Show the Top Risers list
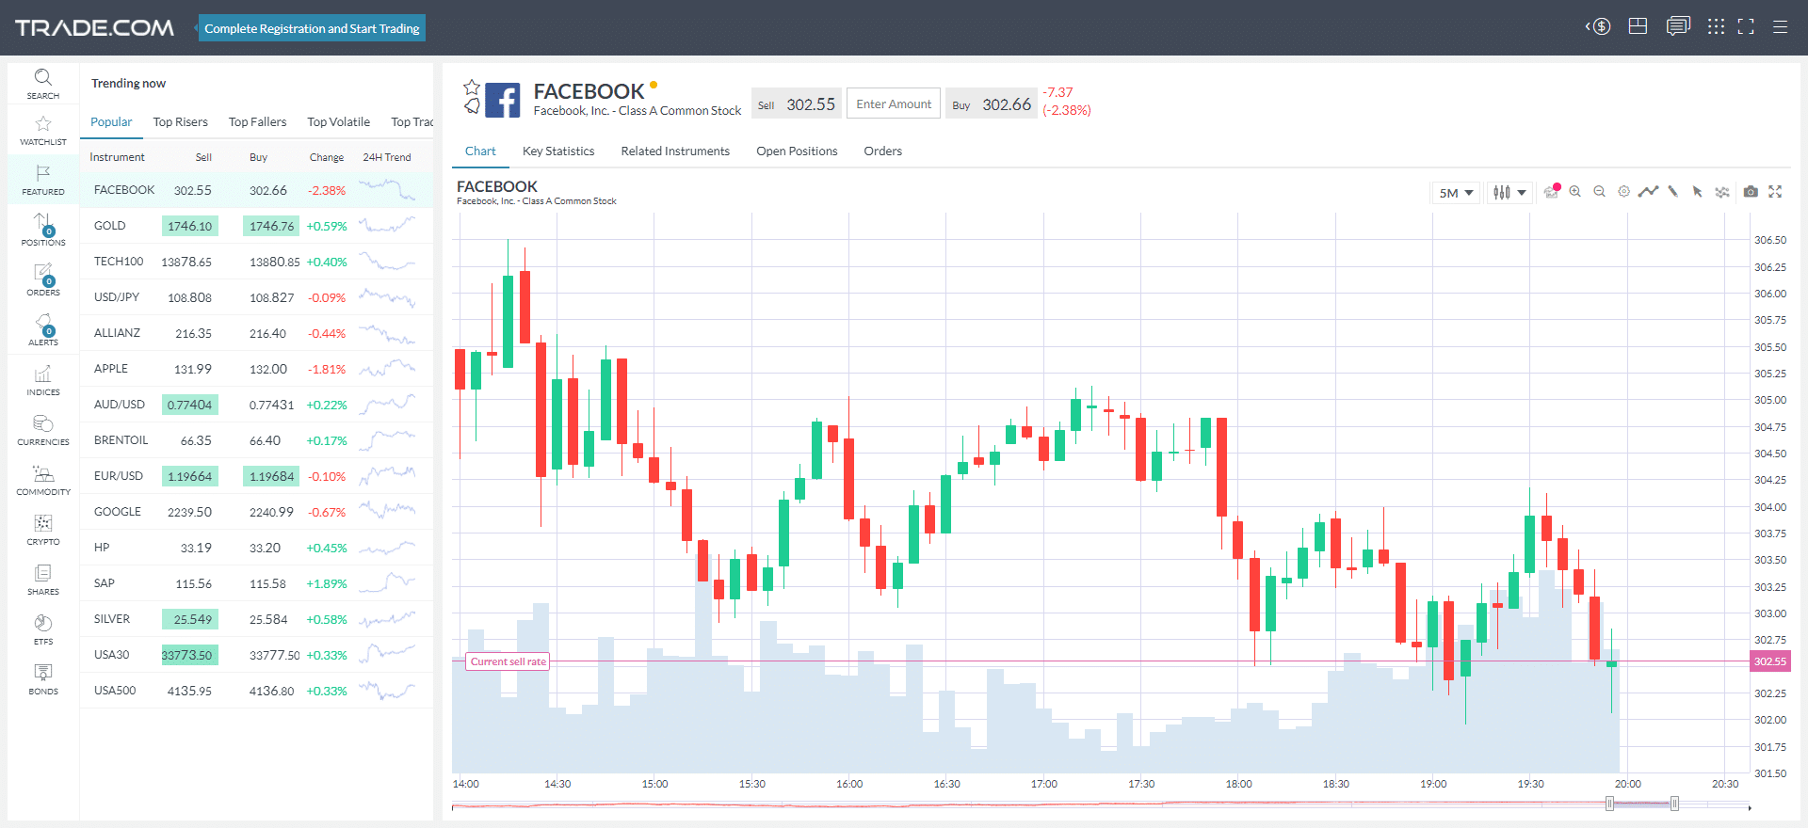 coord(181,122)
